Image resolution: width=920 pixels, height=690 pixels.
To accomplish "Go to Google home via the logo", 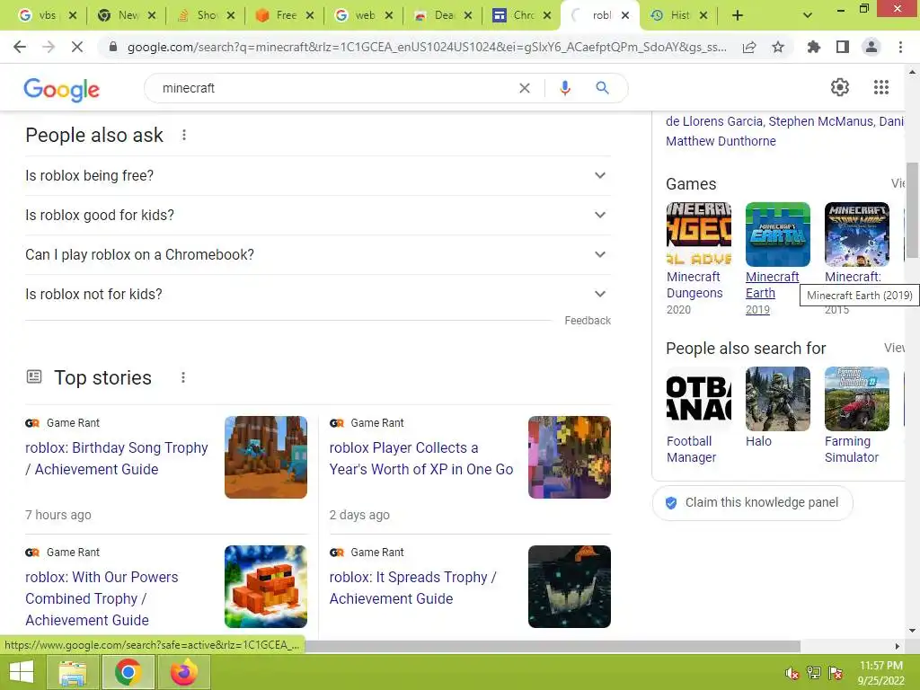I will click(x=62, y=89).
